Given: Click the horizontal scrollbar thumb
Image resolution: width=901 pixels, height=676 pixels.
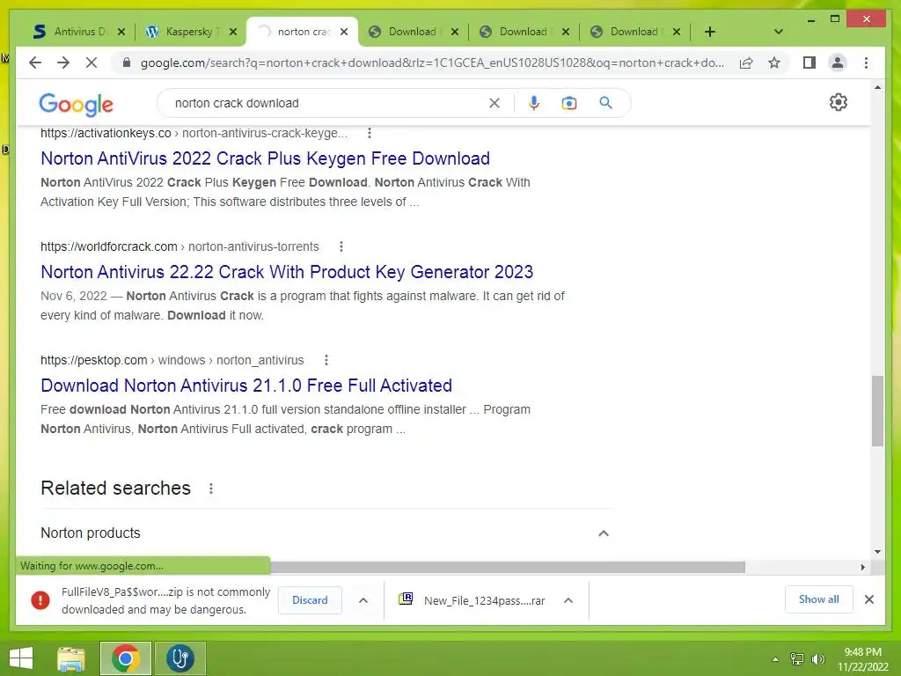Looking at the screenshot, I should click(x=508, y=568).
